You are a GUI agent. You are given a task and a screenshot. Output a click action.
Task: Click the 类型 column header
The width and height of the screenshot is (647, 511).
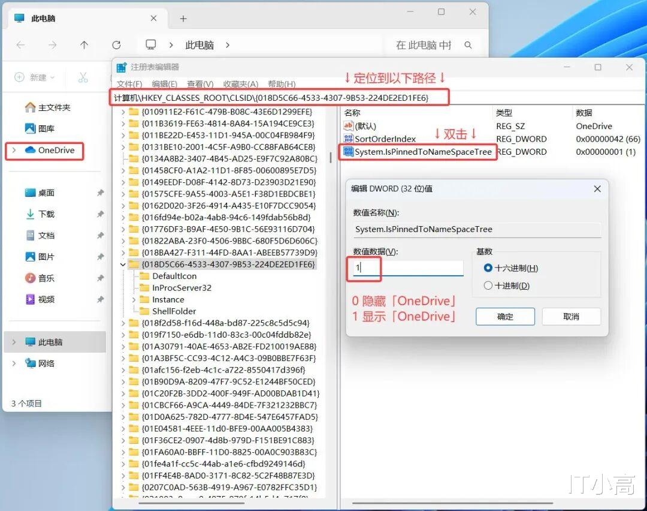coord(504,113)
